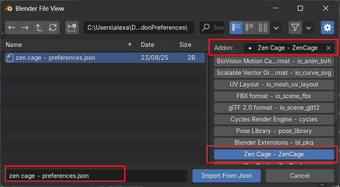Go back to the previous folder
This screenshot has width=340, height=187.
(x=11, y=28)
